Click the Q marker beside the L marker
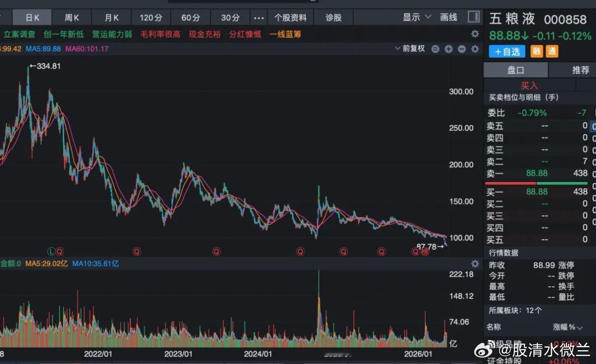 point(59,251)
